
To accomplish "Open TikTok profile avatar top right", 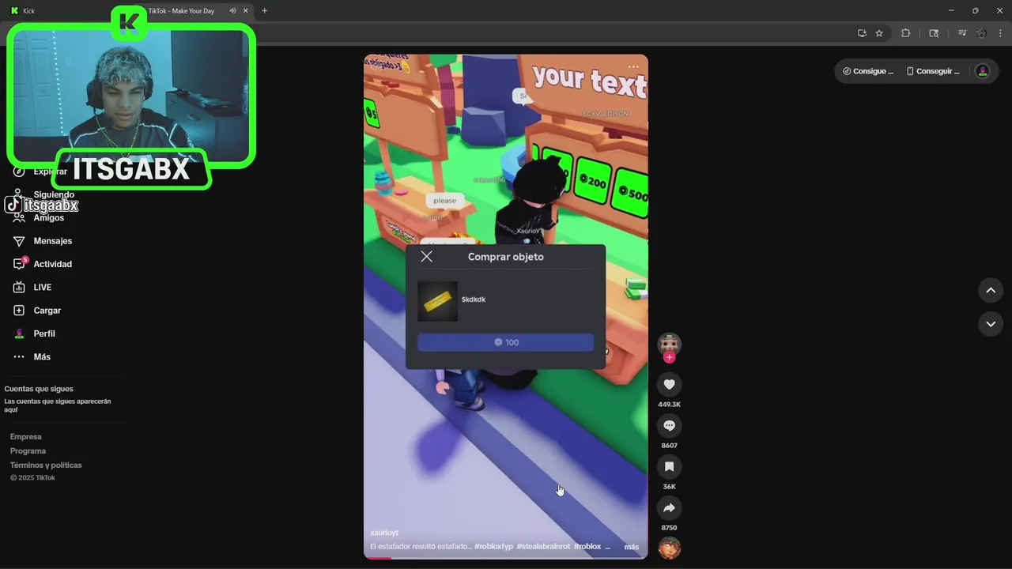I will coord(983,71).
